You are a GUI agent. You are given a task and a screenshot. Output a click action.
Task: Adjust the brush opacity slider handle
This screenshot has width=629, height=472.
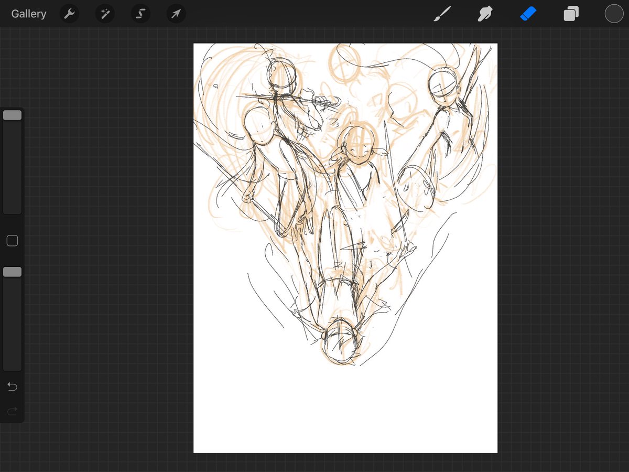[x=12, y=272]
